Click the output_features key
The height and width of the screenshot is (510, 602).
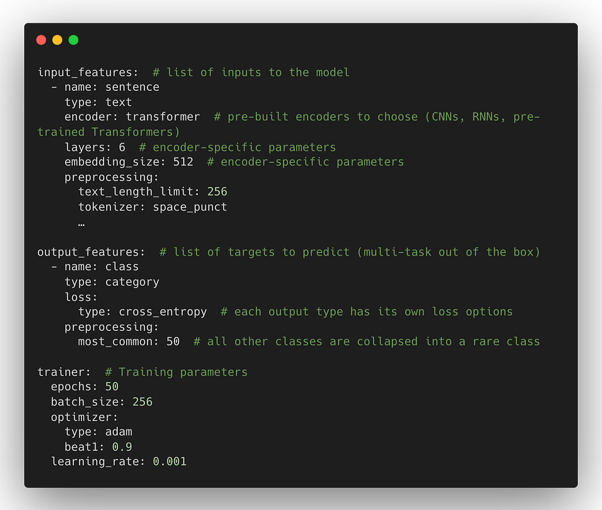pyautogui.click(x=90, y=252)
